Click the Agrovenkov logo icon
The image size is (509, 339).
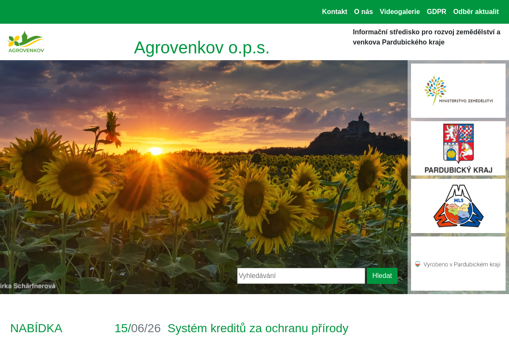point(26,42)
